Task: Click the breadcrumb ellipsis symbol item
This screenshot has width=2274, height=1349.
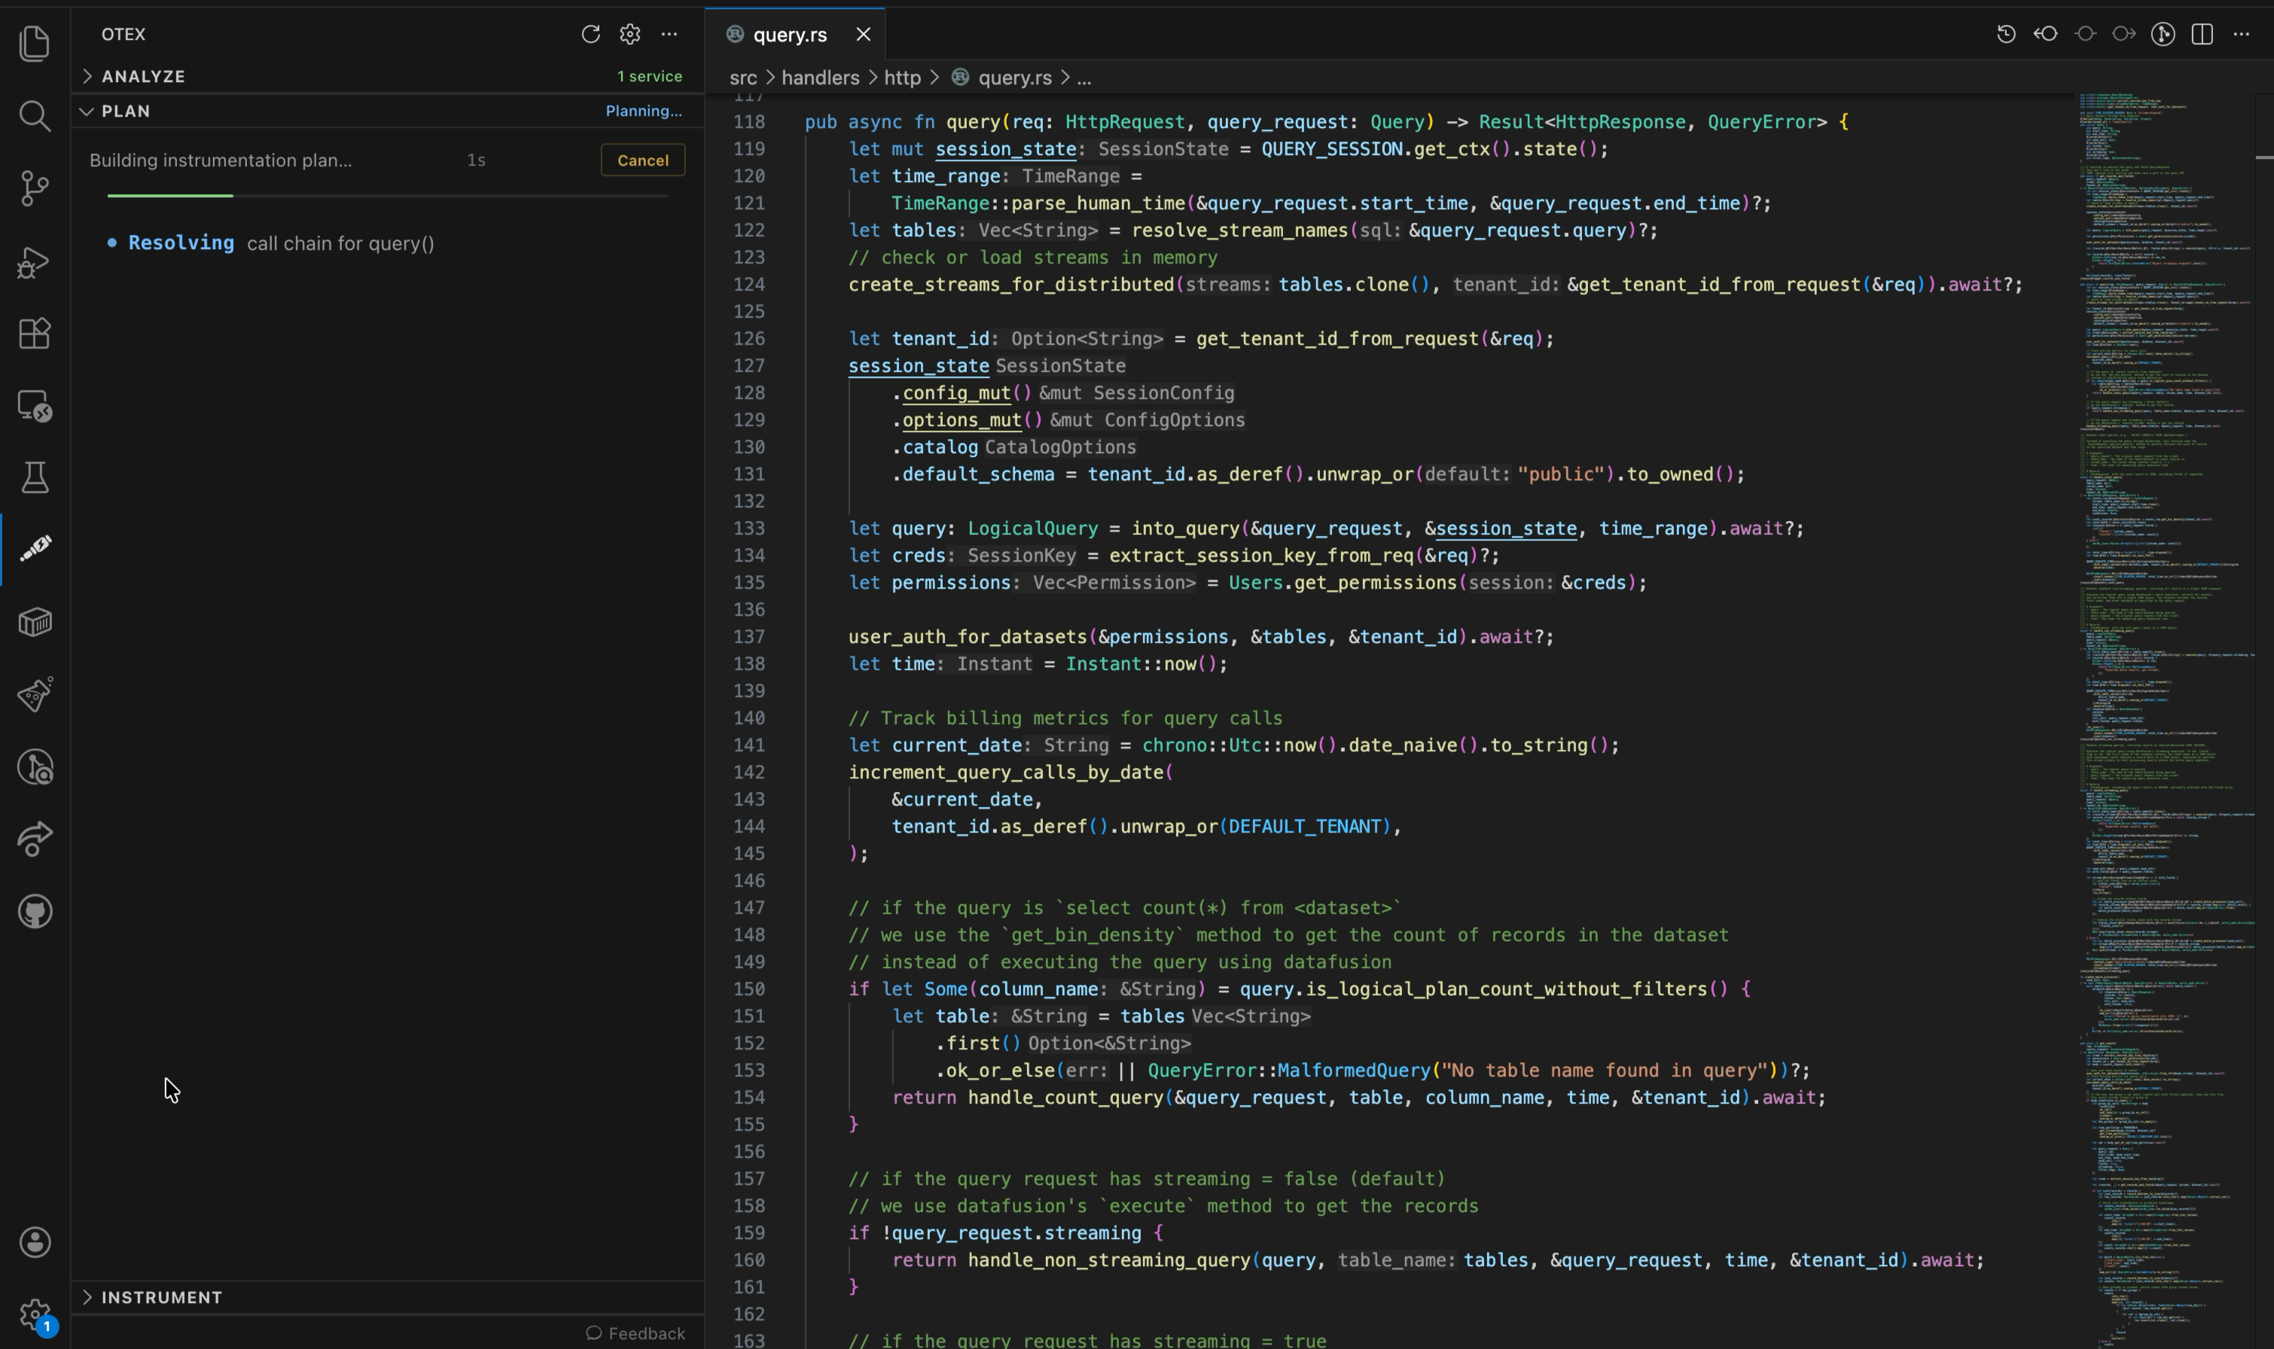Action: point(1084,78)
